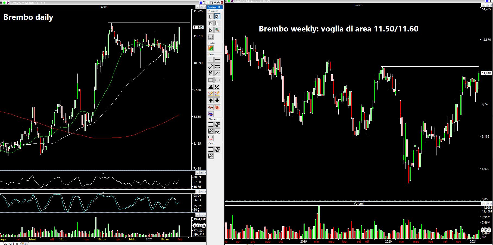Image resolution: width=493 pixels, height=245 pixels.
Task: Close the daily stochastic indicator panel
Action: [x=205, y=192]
